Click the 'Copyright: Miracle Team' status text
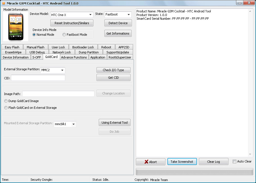256x183 pixels. [151, 180]
